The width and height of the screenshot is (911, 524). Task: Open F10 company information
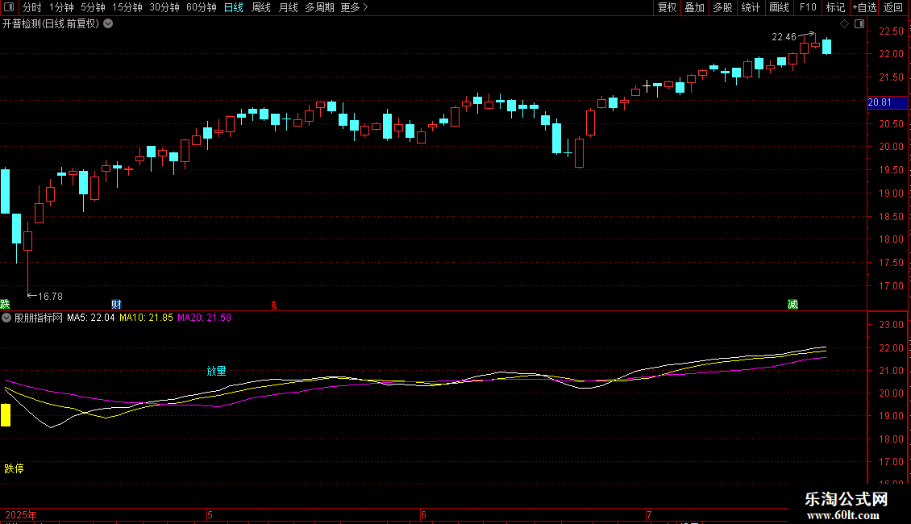point(808,7)
